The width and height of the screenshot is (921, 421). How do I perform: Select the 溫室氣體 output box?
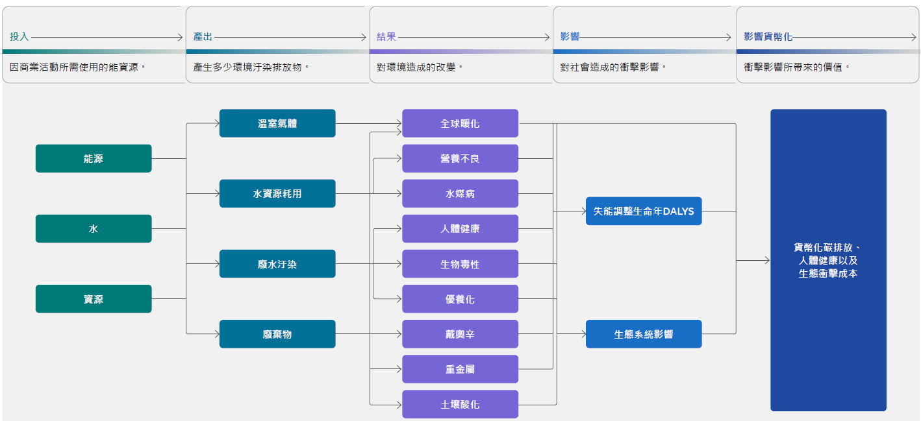pyautogui.click(x=277, y=123)
